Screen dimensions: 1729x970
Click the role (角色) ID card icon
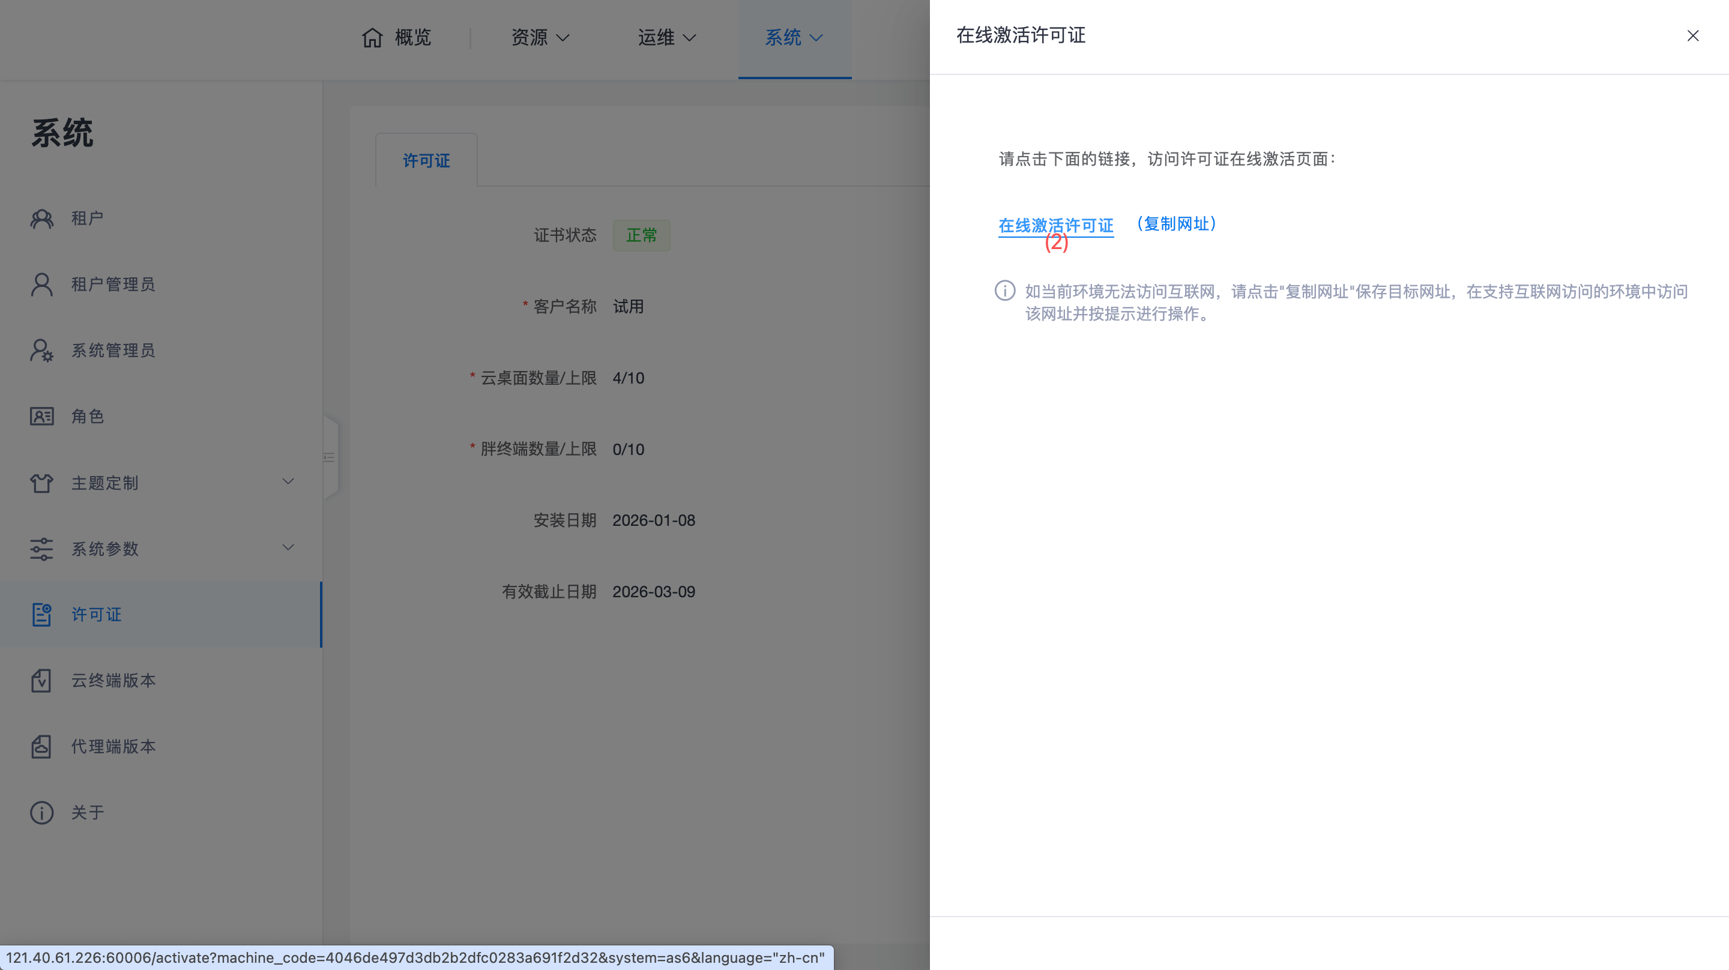click(41, 416)
